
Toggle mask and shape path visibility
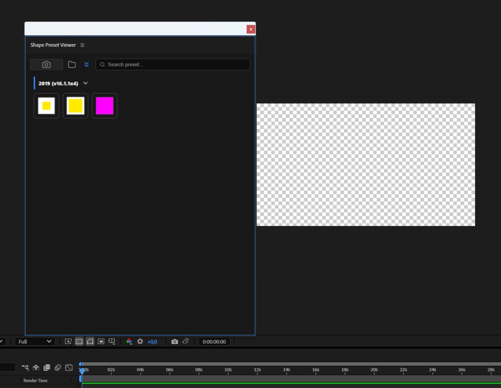coord(90,342)
